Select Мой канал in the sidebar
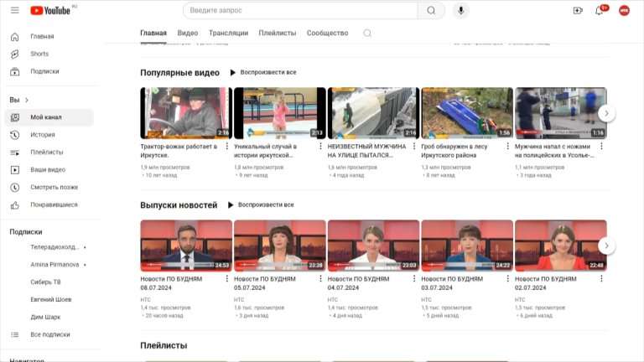 pyautogui.click(x=49, y=117)
